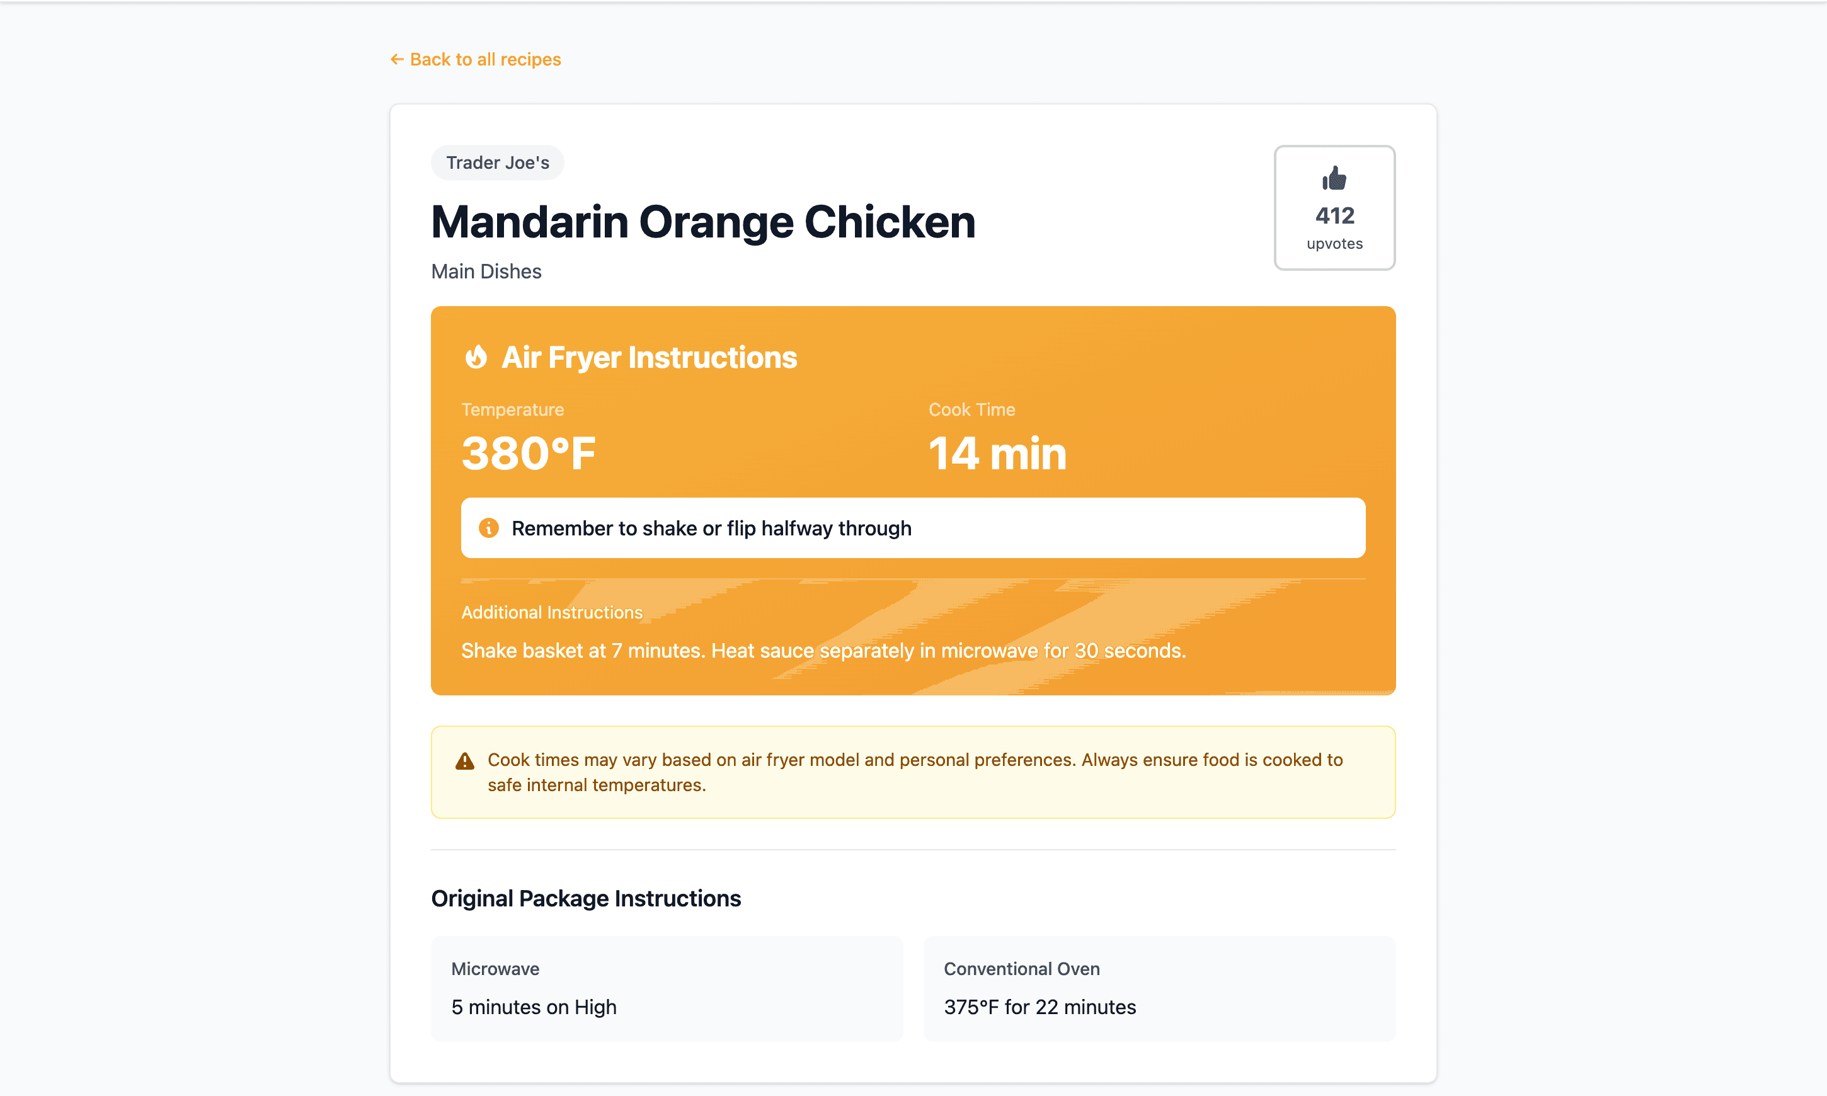Screen dimensions: 1827x1096
Task: Click the flame icon beside Air Fryer Instructions
Action: click(476, 357)
